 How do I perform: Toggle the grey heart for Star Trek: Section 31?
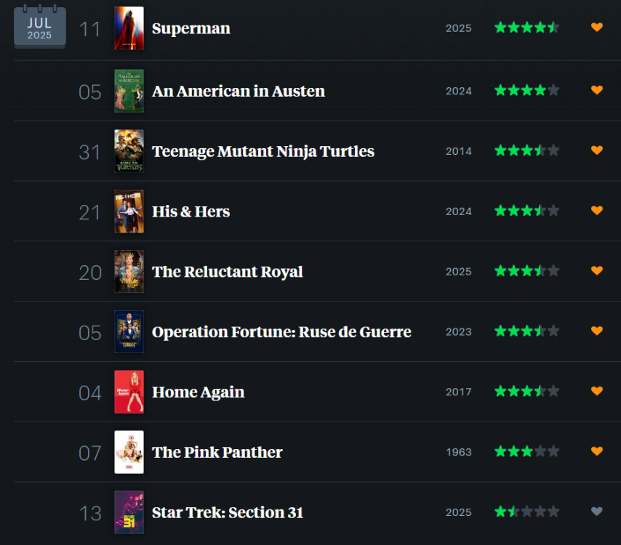tap(597, 512)
